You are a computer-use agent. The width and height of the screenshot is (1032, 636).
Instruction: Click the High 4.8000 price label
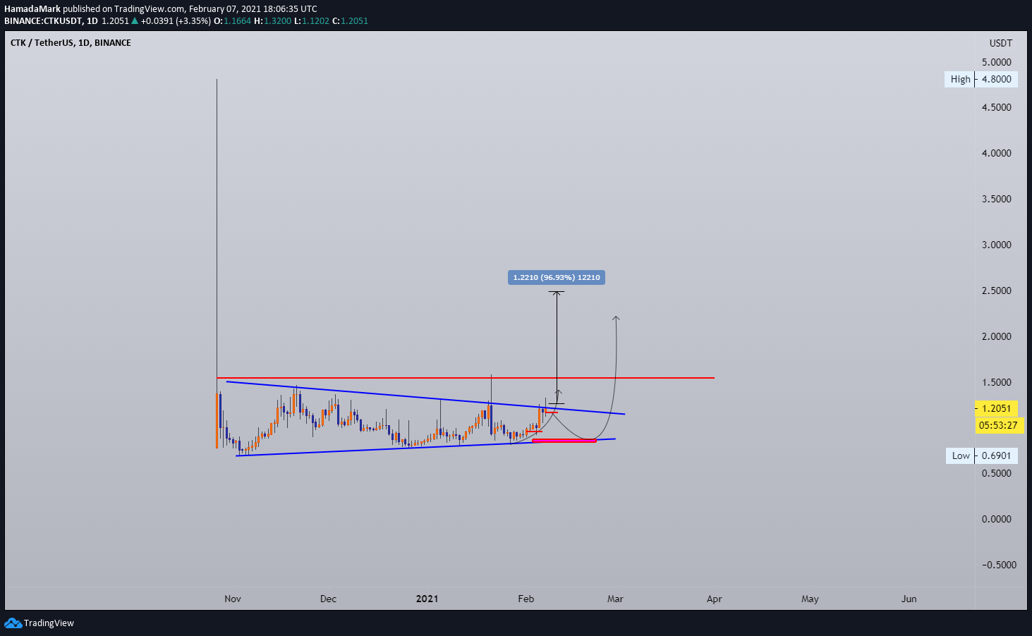[x=981, y=79]
